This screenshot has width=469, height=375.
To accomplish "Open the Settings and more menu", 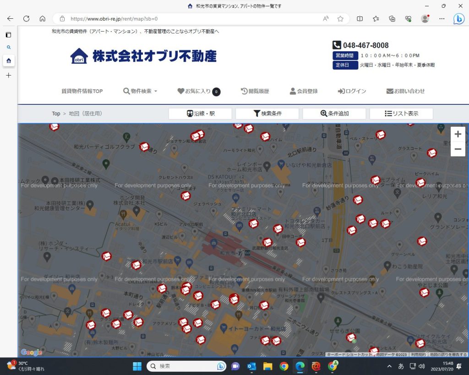I will tap(442, 18).
